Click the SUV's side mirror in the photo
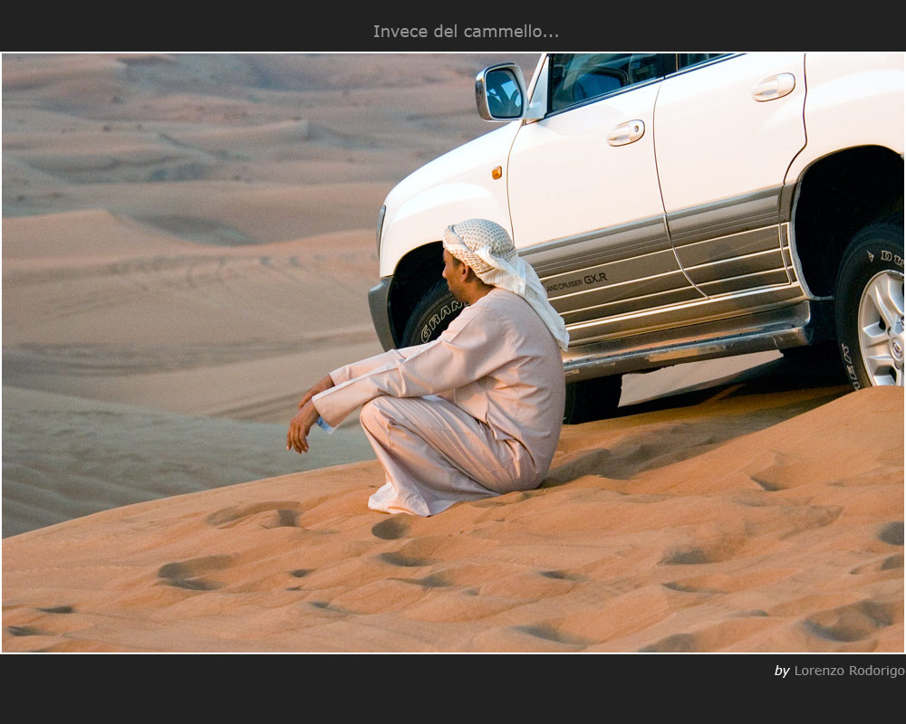Image resolution: width=906 pixels, height=724 pixels. [501, 92]
